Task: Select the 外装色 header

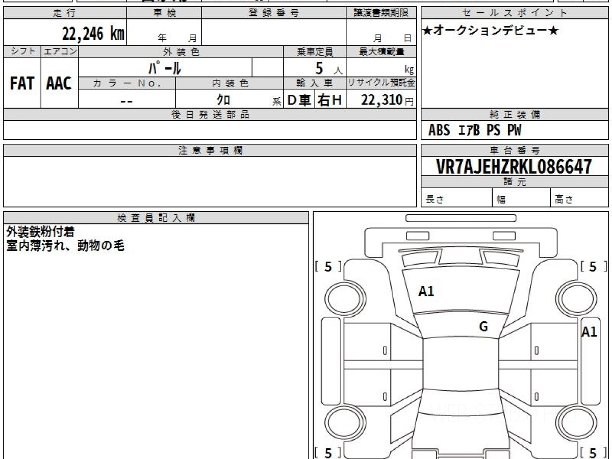Action: point(181,52)
